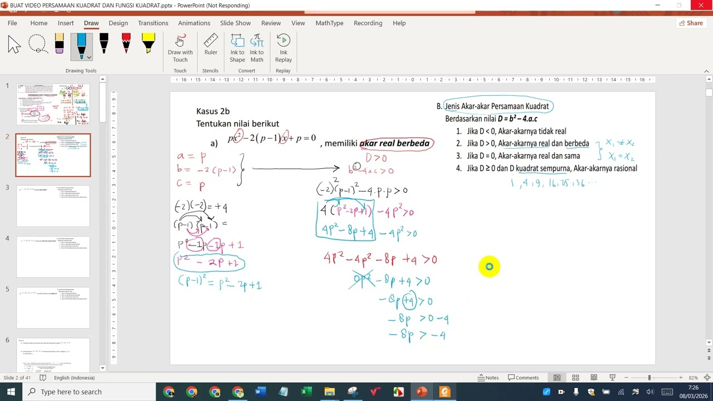Open the Help tab

pos(399,23)
